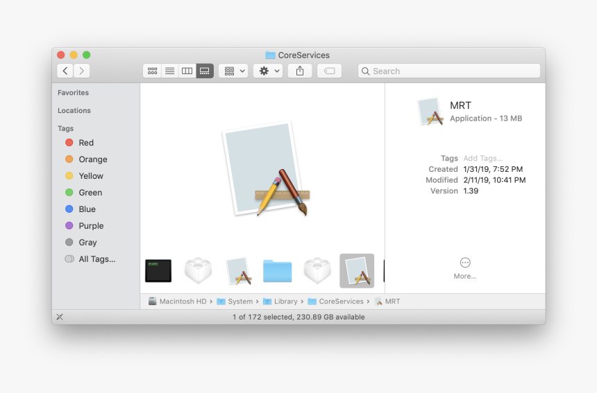The height and width of the screenshot is (393, 597).
Task: Focus the Search field
Action: tap(449, 71)
